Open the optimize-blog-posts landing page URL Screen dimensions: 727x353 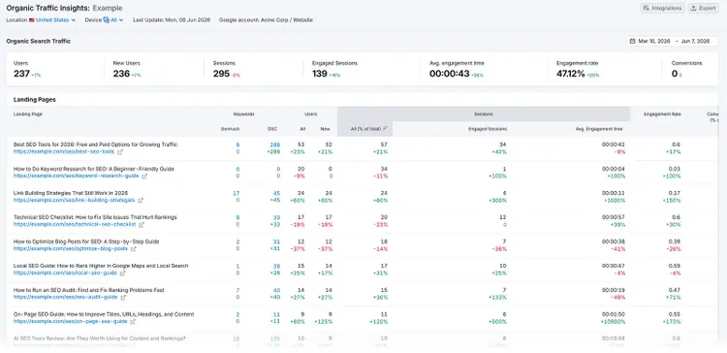(70, 249)
